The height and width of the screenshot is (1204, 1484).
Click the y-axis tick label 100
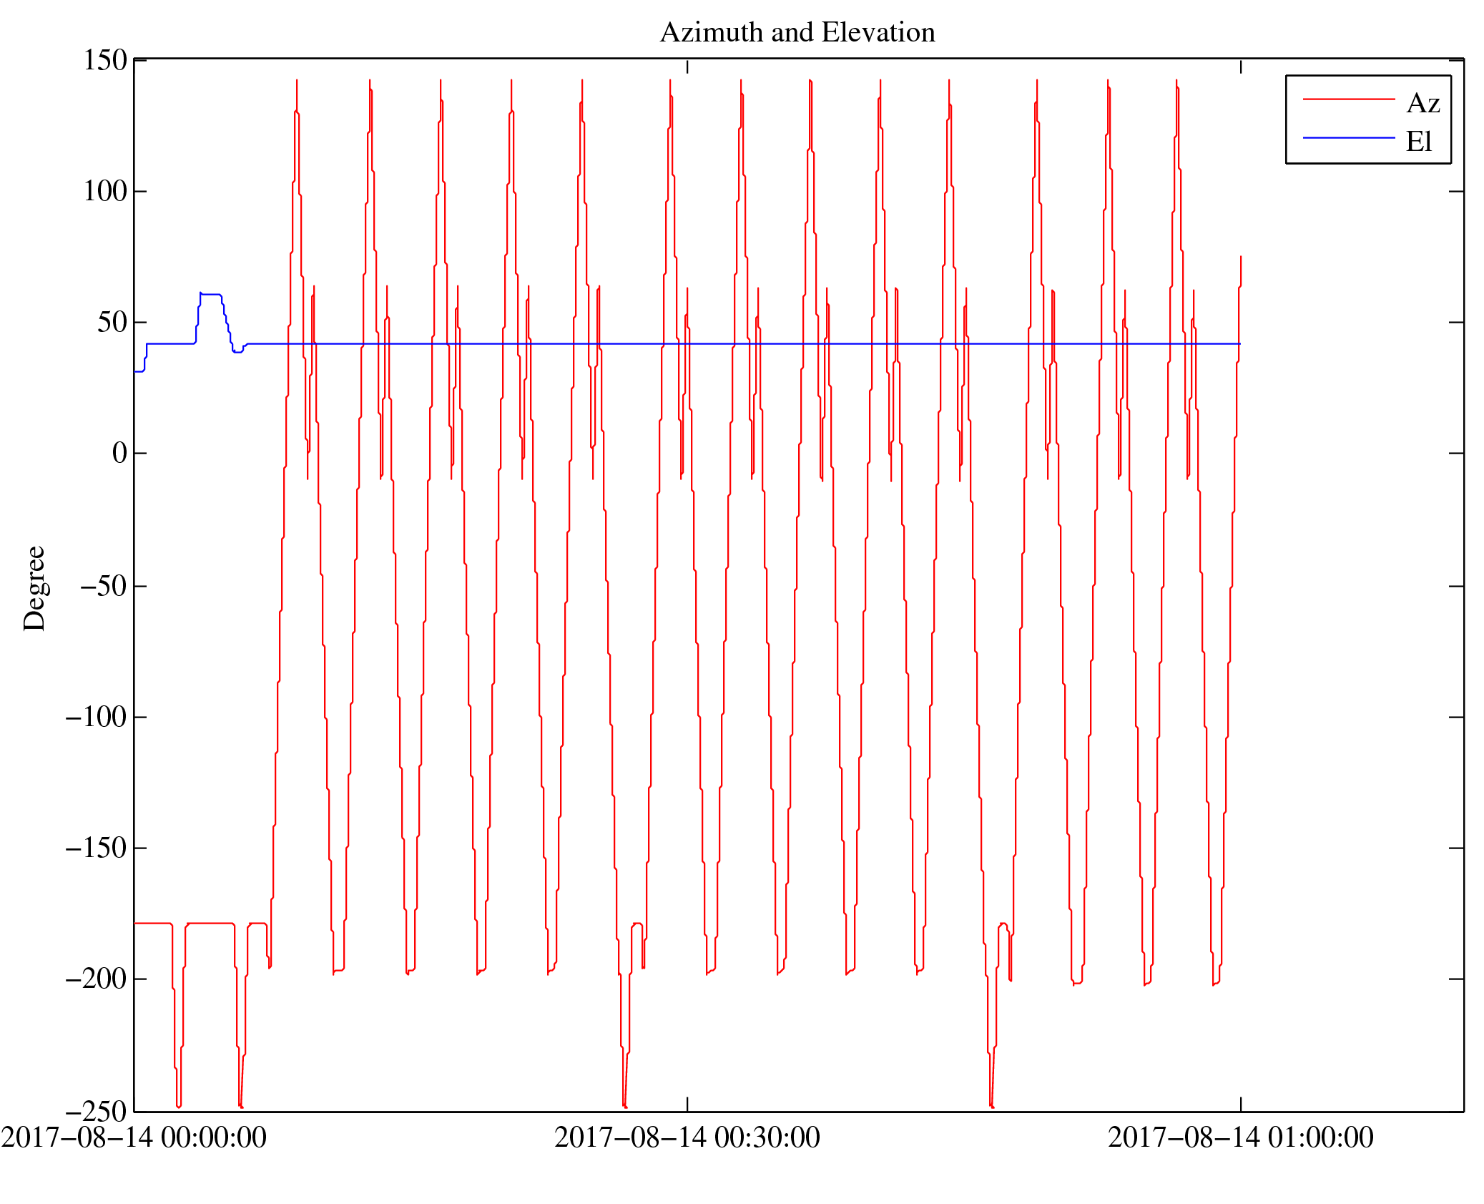tap(105, 191)
